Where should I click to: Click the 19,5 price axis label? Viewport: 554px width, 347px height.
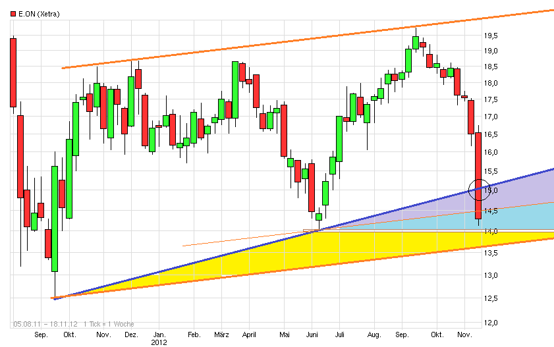[491, 36]
